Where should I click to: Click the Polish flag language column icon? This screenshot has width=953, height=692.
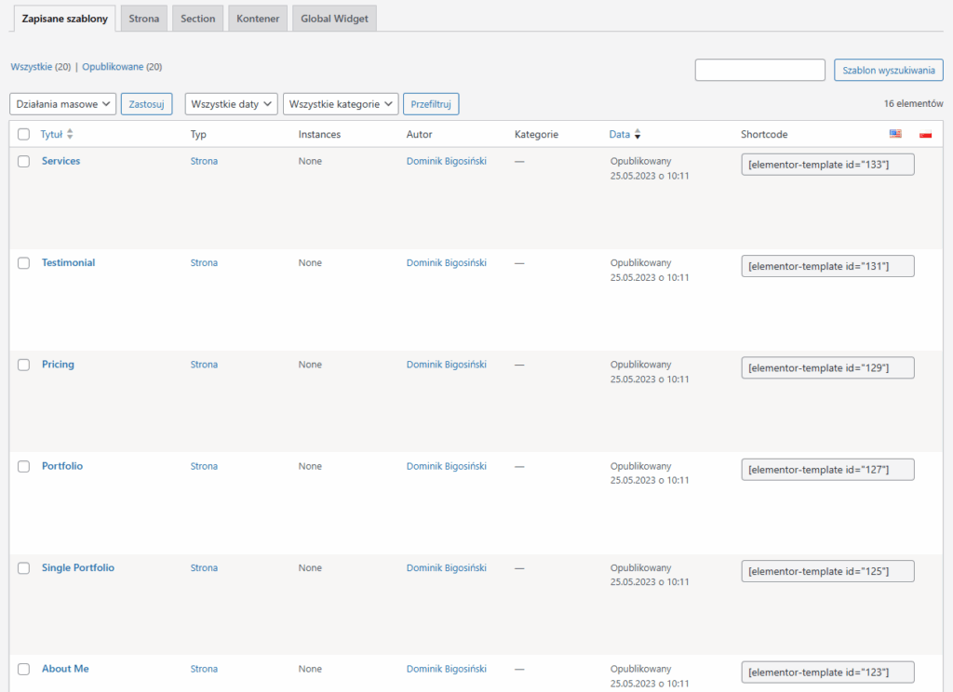click(x=925, y=135)
